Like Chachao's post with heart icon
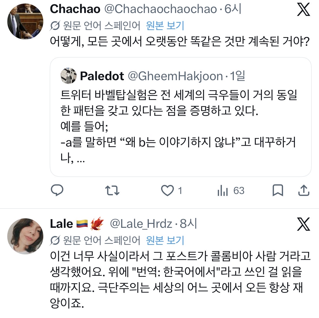319x318 pixels. (x=167, y=190)
